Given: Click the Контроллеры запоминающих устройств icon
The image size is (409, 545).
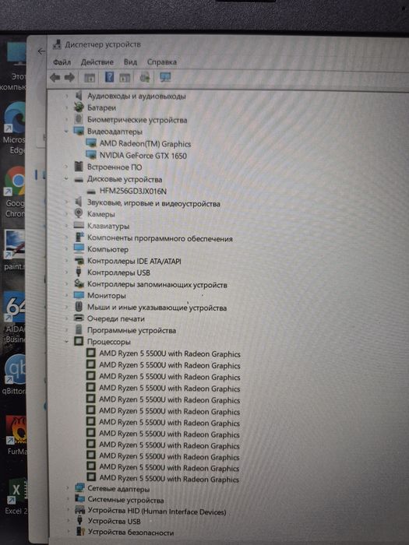Looking at the screenshot, I should (x=79, y=284).
